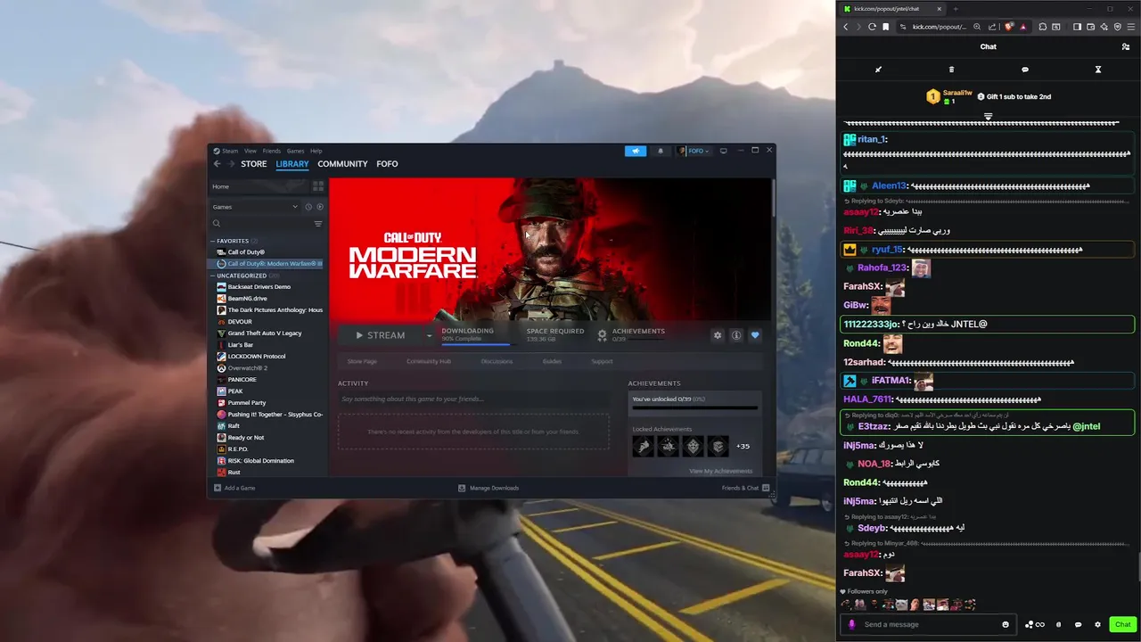The image size is (1141, 642).
Task: Open the game's Store Page link
Action: click(x=362, y=361)
